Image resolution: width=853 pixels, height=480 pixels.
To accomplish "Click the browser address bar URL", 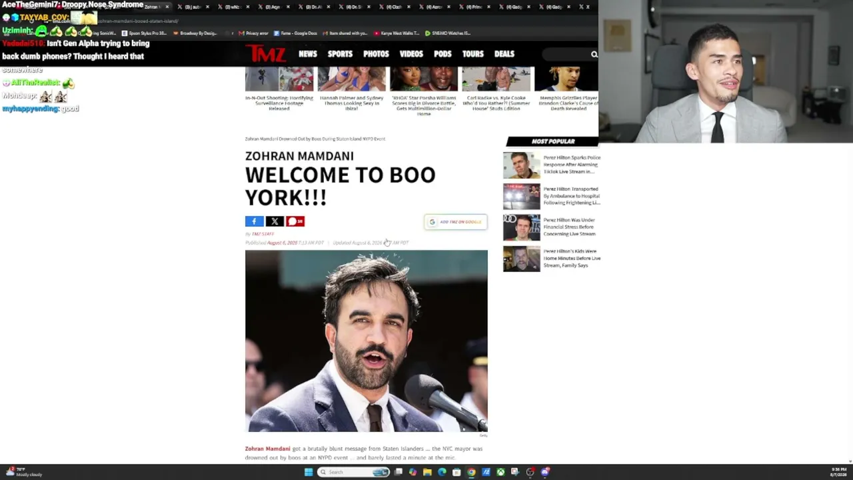I will click(x=138, y=21).
